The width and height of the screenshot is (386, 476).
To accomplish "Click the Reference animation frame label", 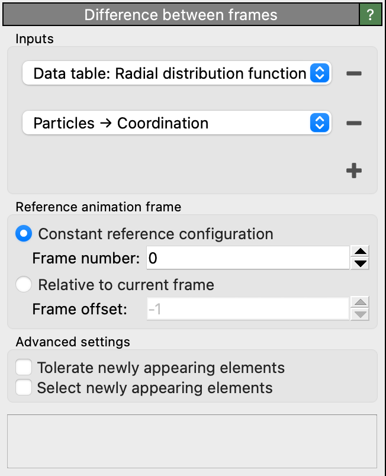I will click(x=98, y=207).
